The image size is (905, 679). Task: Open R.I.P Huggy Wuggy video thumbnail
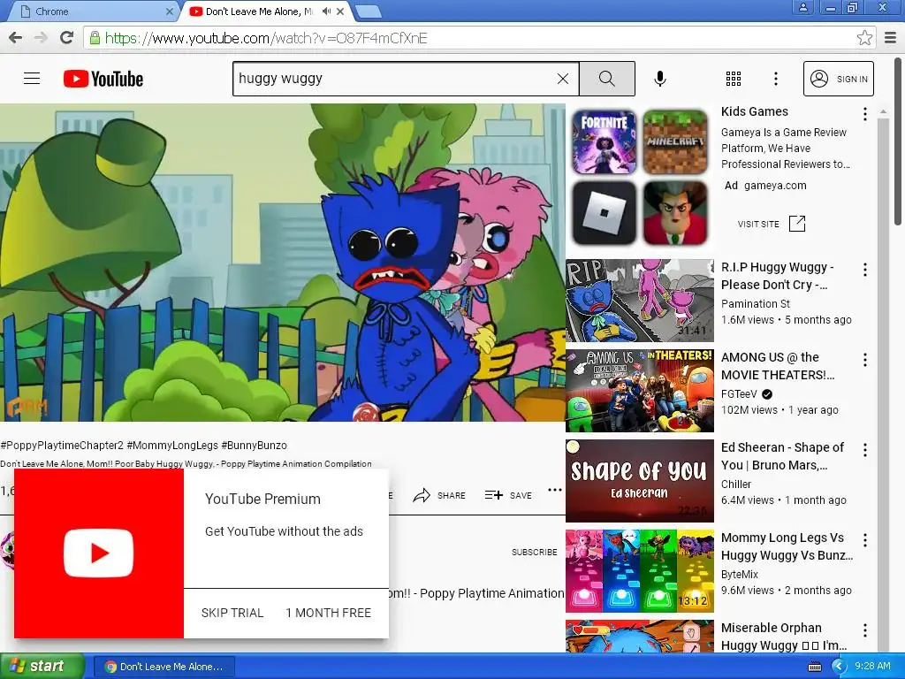point(640,301)
